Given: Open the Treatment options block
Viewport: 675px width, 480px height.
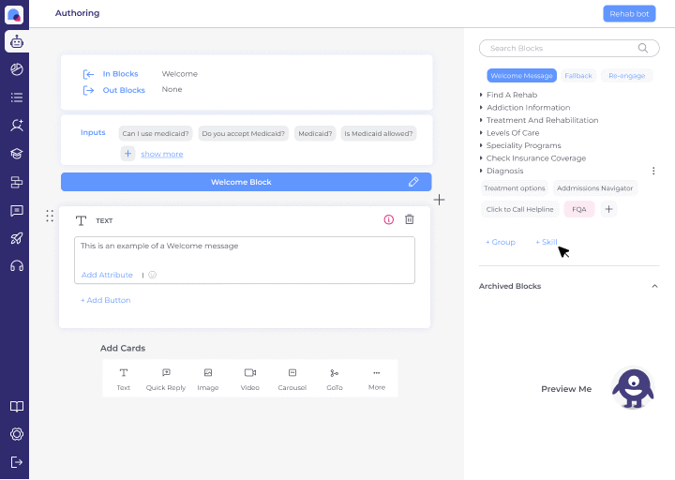Looking at the screenshot, I should pos(515,188).
